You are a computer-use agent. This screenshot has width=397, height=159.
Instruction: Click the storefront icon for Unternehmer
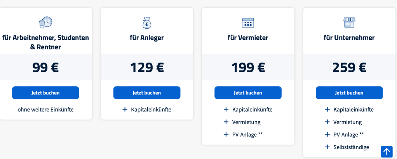click(349, 23)
